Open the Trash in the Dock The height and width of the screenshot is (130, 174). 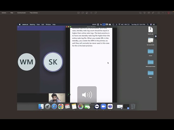pos(133,106)
